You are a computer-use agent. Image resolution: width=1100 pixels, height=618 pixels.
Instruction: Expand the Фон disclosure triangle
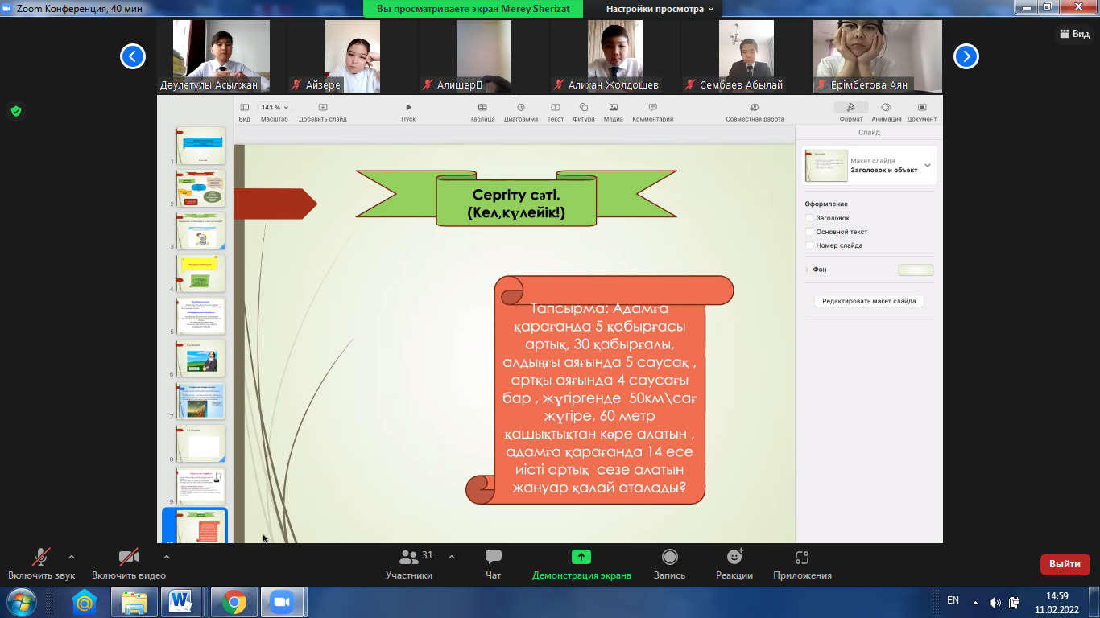coord(807,270)
